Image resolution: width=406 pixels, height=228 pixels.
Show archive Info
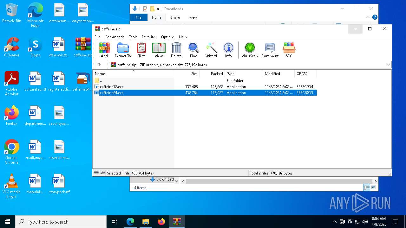[228, 50]
